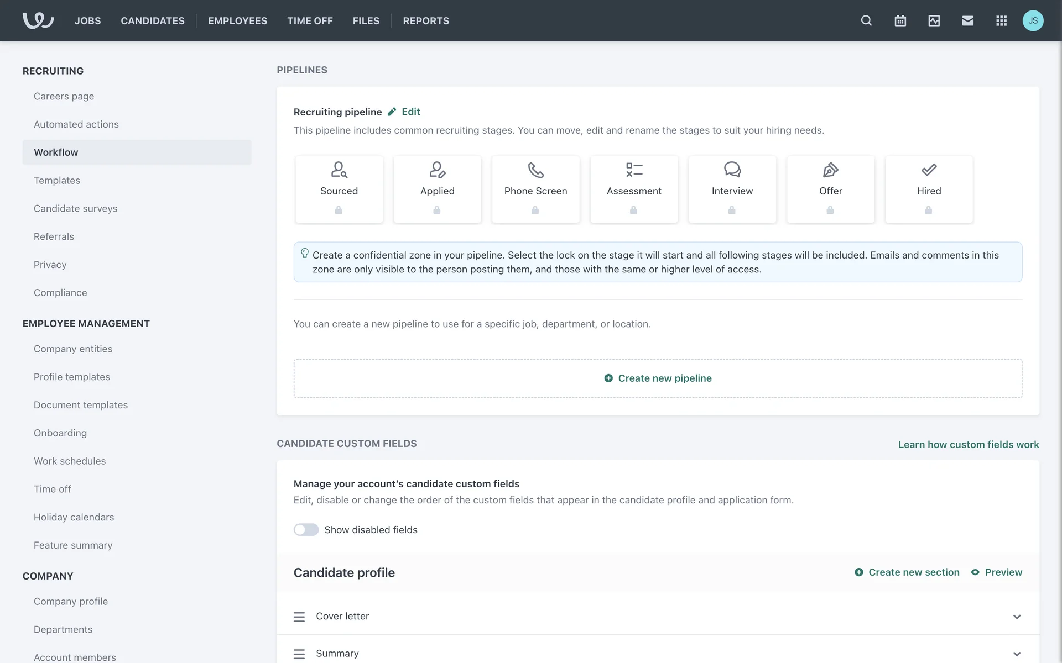Click the Workable logo icon
The image size is (1062, 663).
pyautogui.click(x=38, y=20)
